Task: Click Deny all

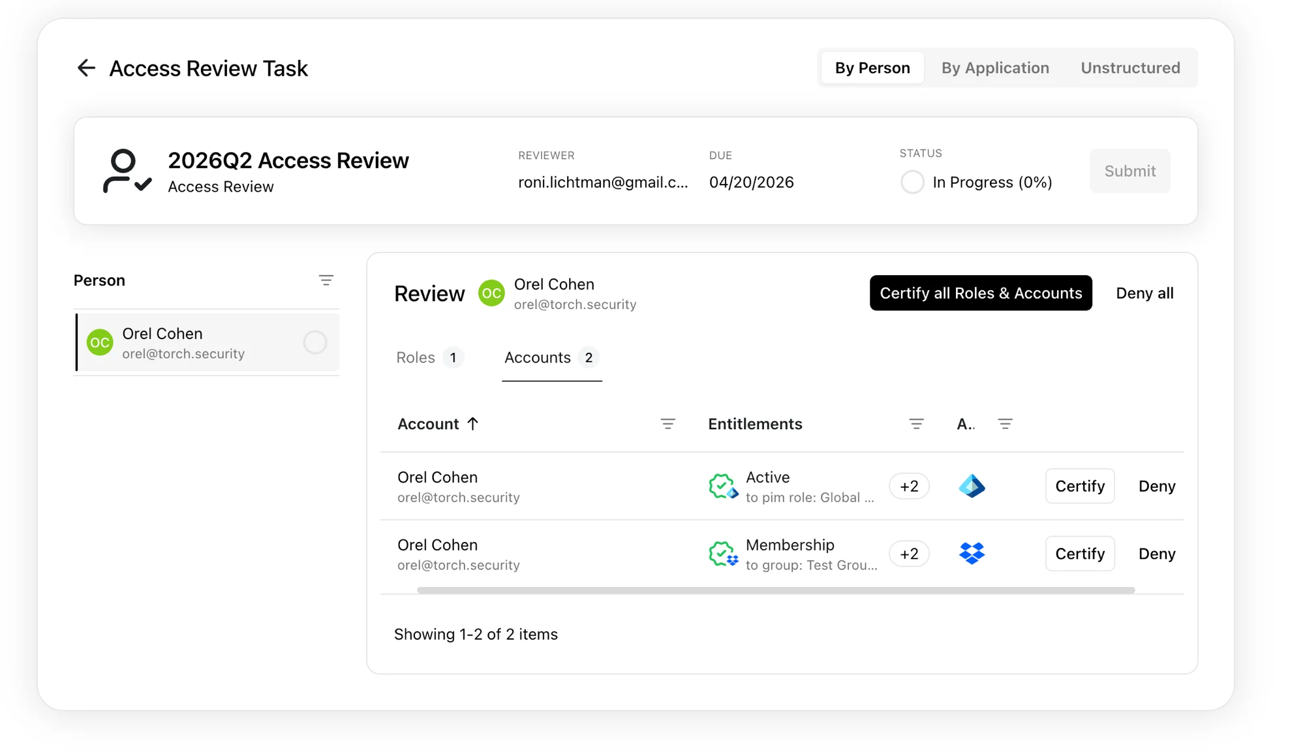Action: [1144, 293]
